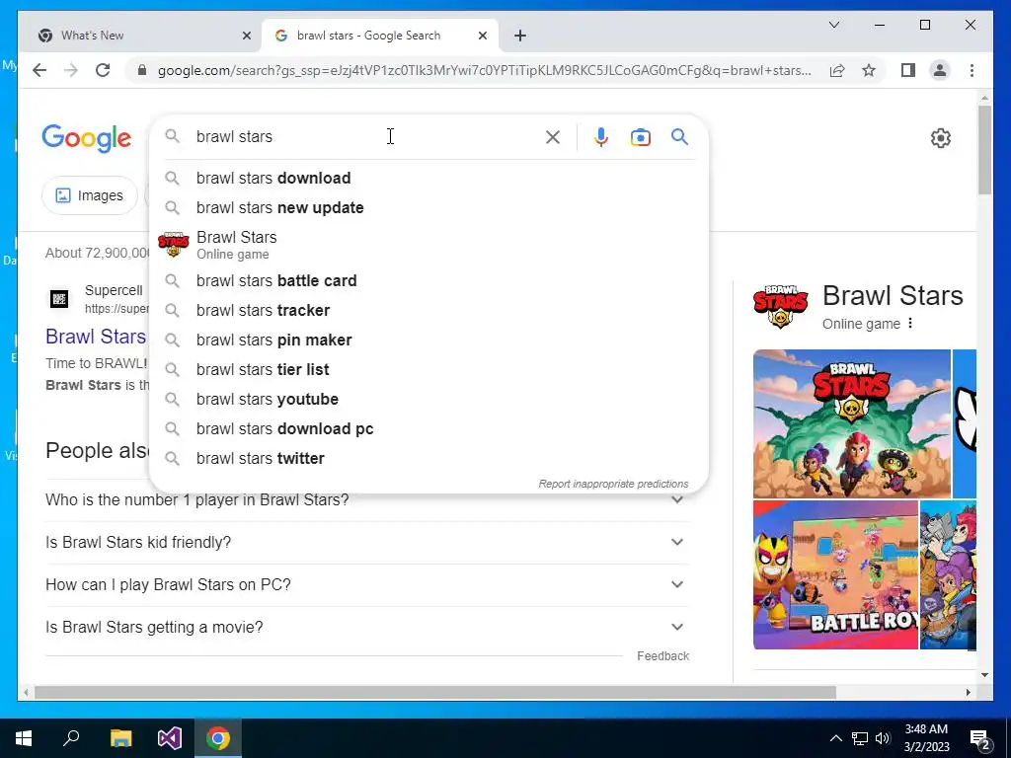Open the cut-off brawlers thumbnail right of Battle Royale

point(948,575)
